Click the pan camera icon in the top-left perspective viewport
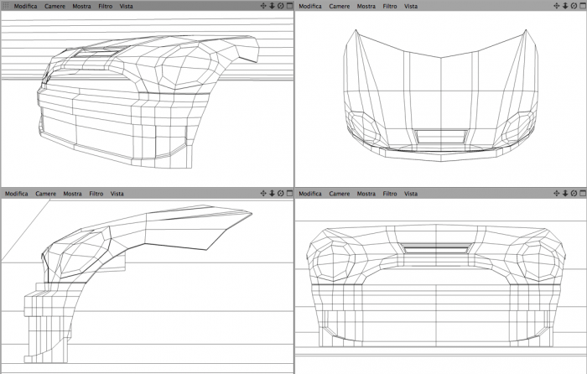The width and height of the screenshot is (587, 374). click(263, 6)
